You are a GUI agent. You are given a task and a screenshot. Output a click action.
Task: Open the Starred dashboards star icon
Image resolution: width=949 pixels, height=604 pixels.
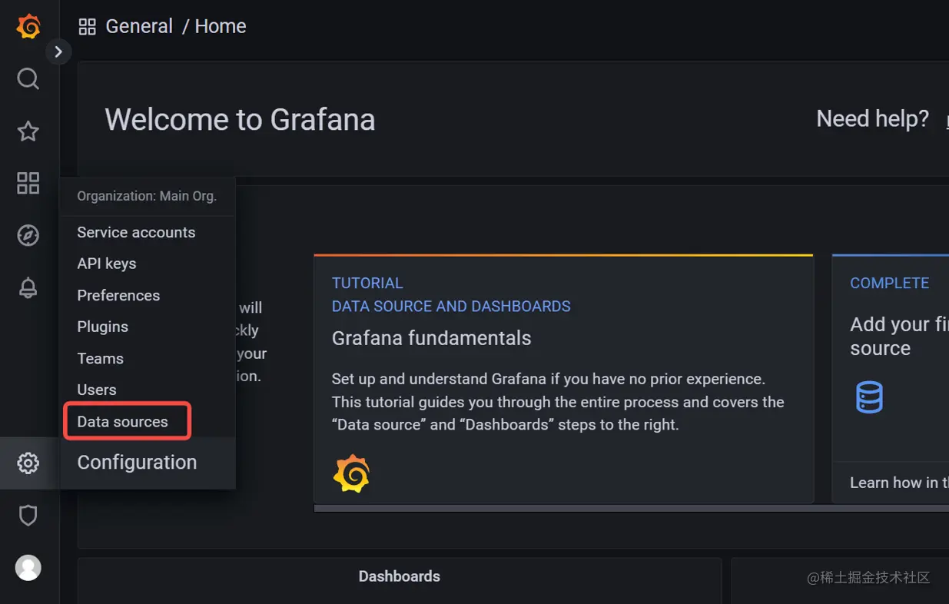coord(28,131)
